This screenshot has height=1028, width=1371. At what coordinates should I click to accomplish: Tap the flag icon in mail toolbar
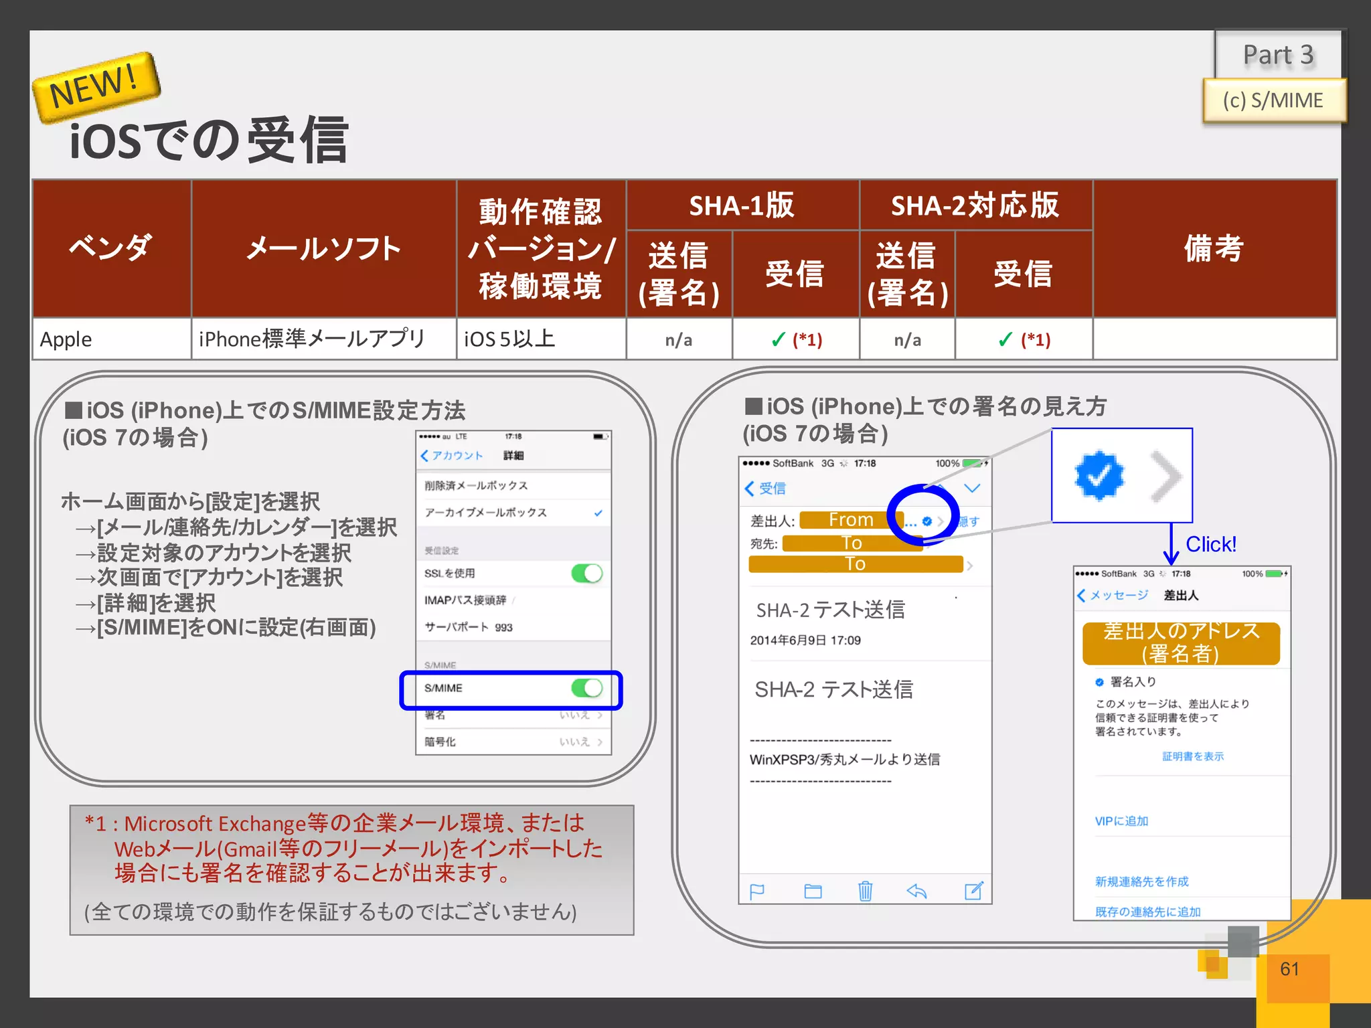[757, 891]
